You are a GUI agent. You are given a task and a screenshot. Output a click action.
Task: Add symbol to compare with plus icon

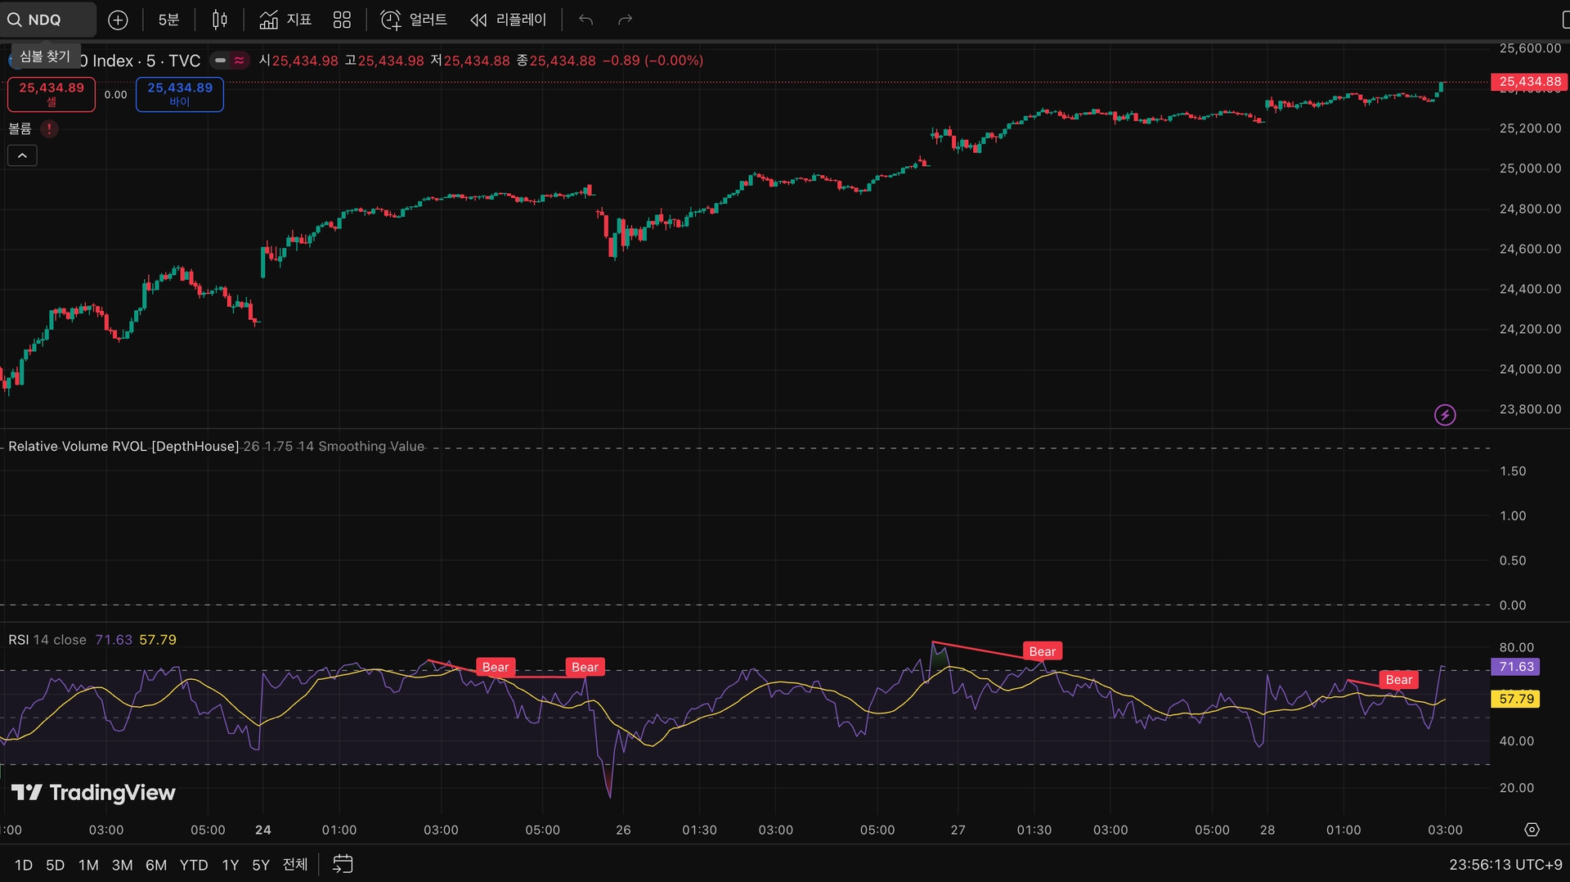[118, 20]
